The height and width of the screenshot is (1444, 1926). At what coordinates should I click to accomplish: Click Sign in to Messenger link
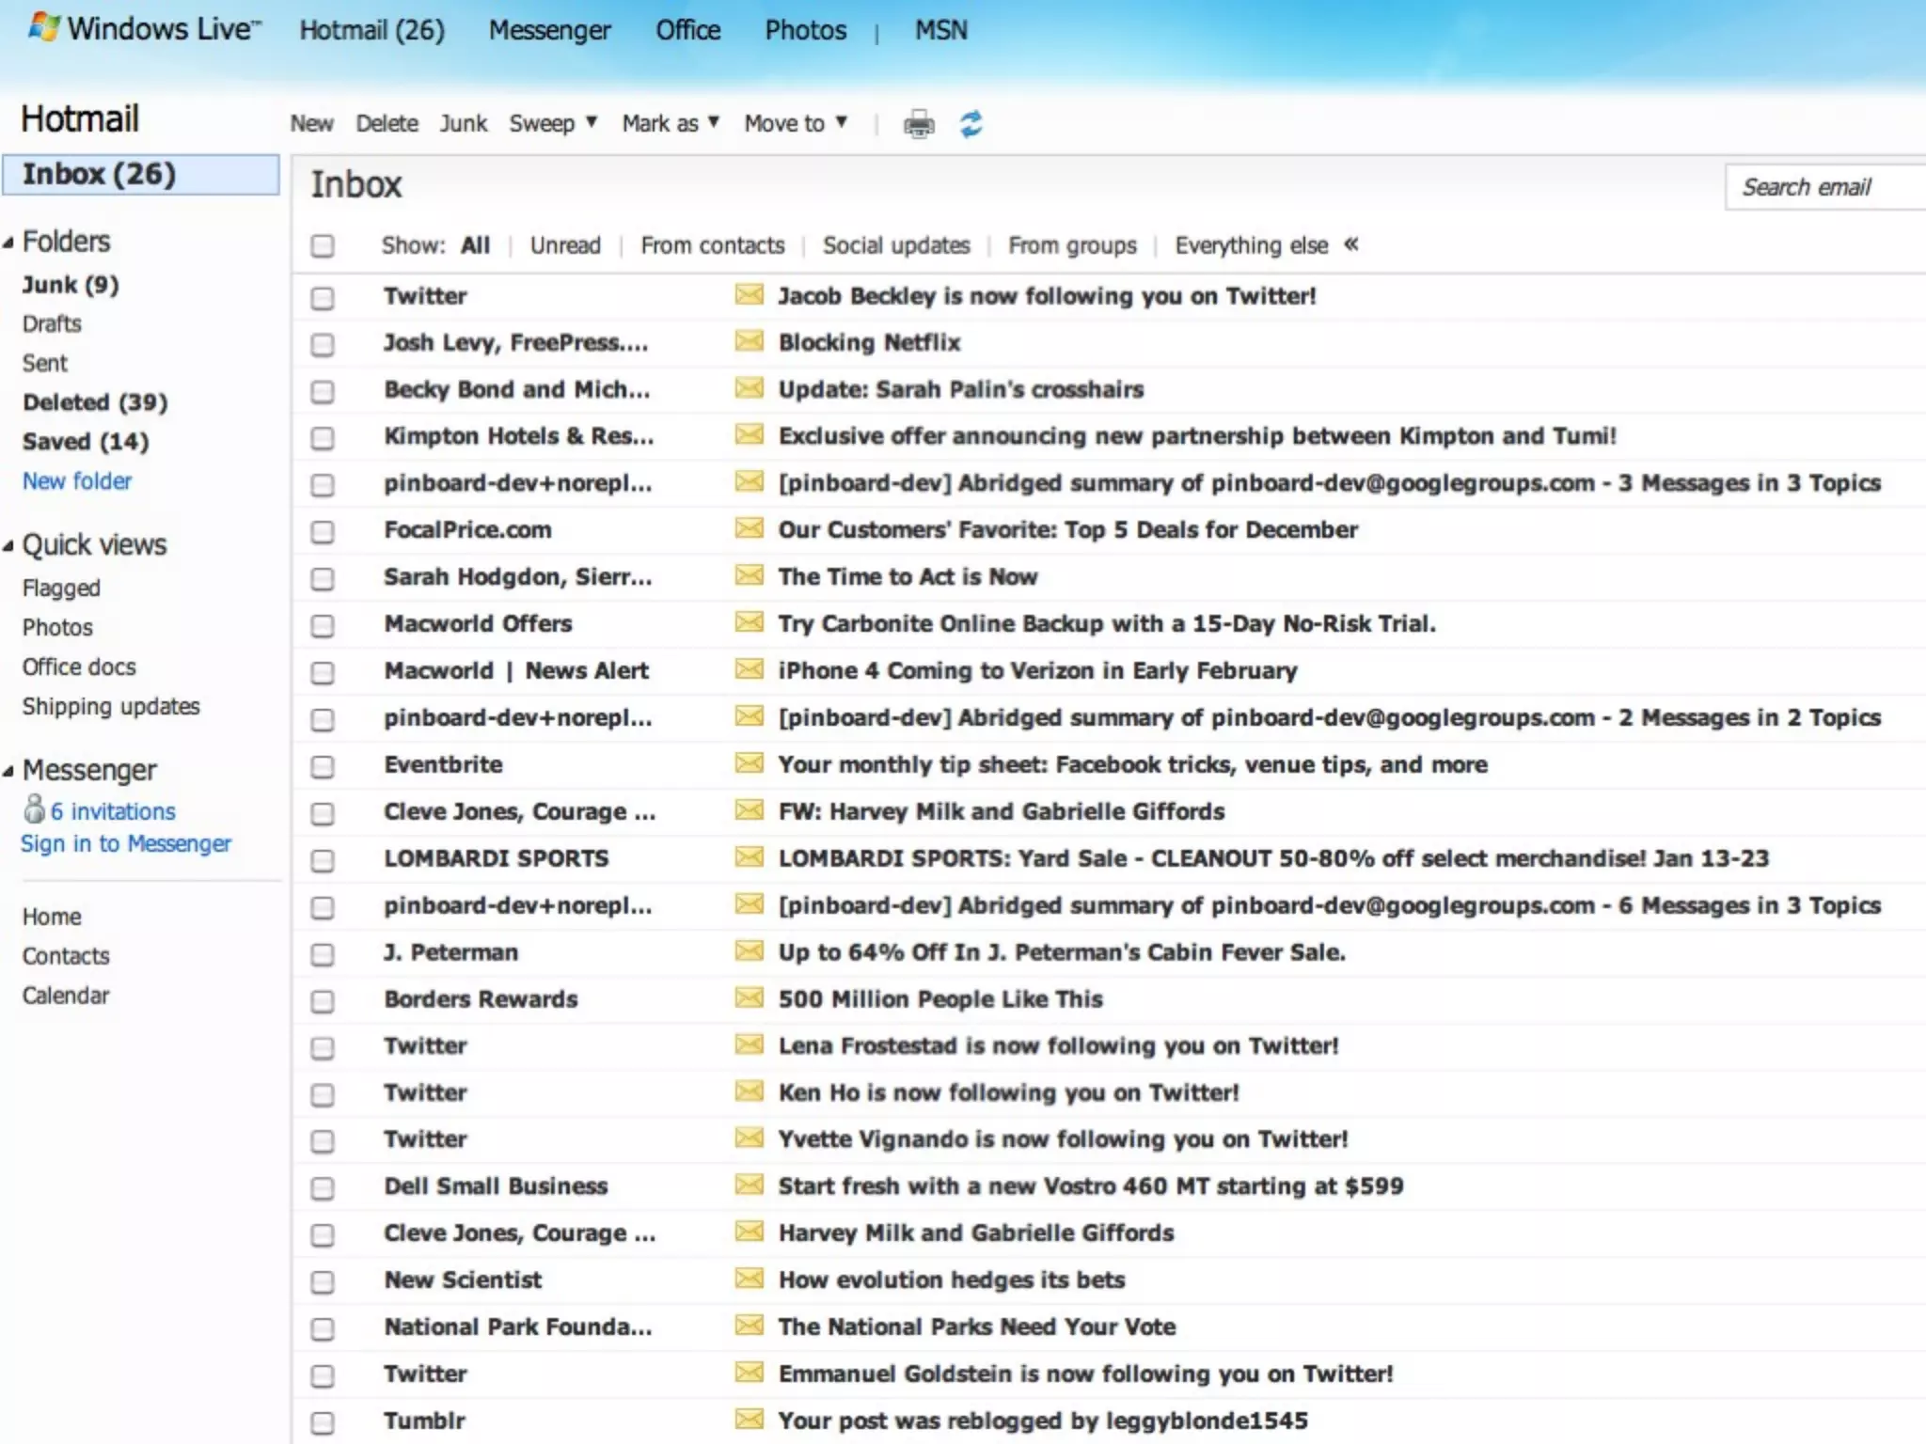pos(126,843)
